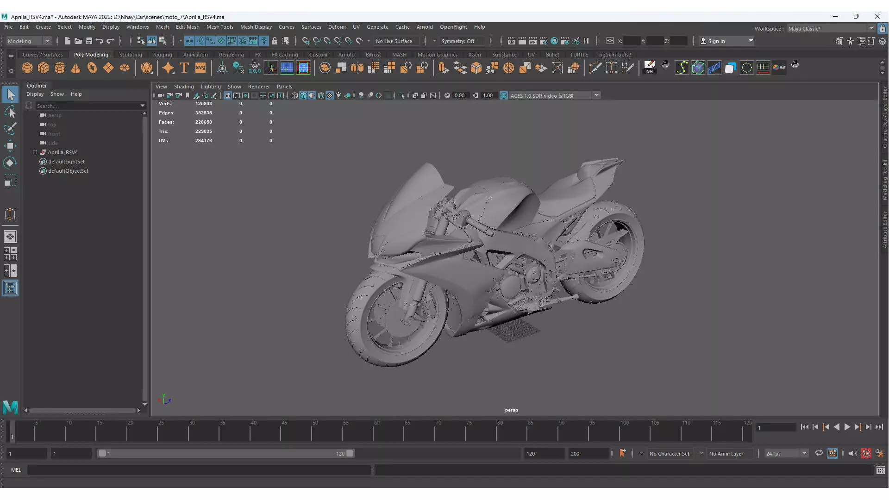Open the Attribute Editor side tab
This screenshot has height=500, width=889.
884,229
